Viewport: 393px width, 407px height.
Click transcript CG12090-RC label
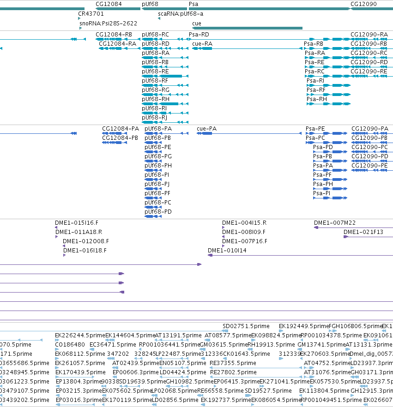[369, 53]
